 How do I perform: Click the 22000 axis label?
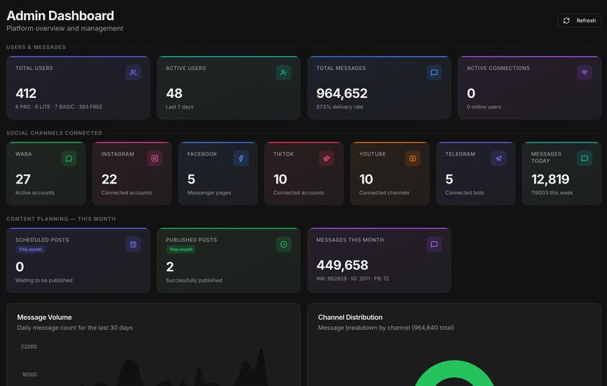(x=29, y=346)
